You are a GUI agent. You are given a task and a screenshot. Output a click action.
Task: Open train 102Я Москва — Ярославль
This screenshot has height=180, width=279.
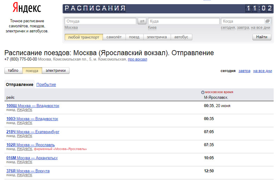[31, 145]
